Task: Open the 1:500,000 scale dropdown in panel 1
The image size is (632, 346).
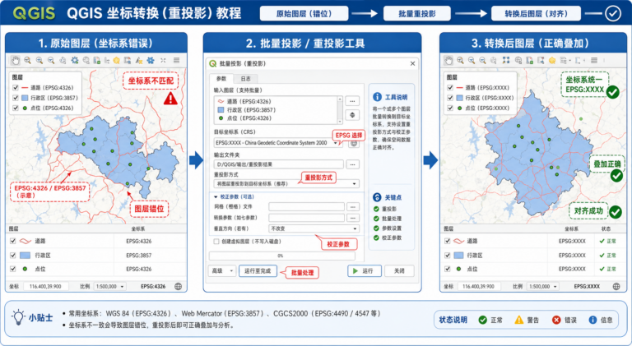Action: pyautogui.click(x=110, y=287)
